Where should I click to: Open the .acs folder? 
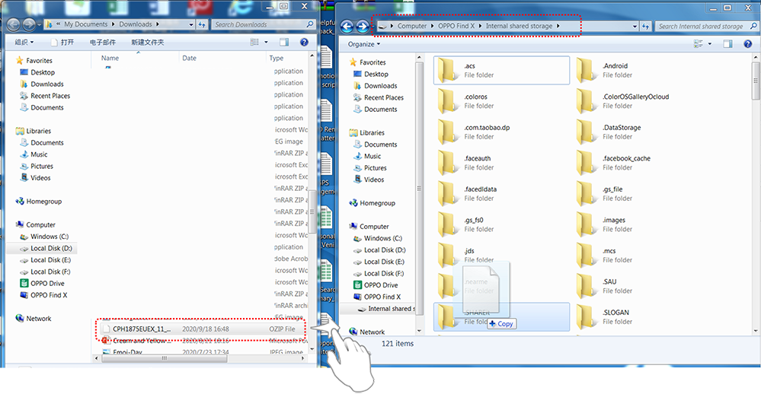tap(501, 70)
